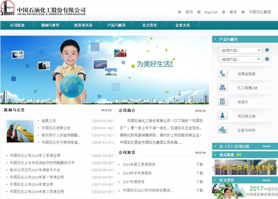
Task: Download the 2017年度报告
Action: coord(200,182)
